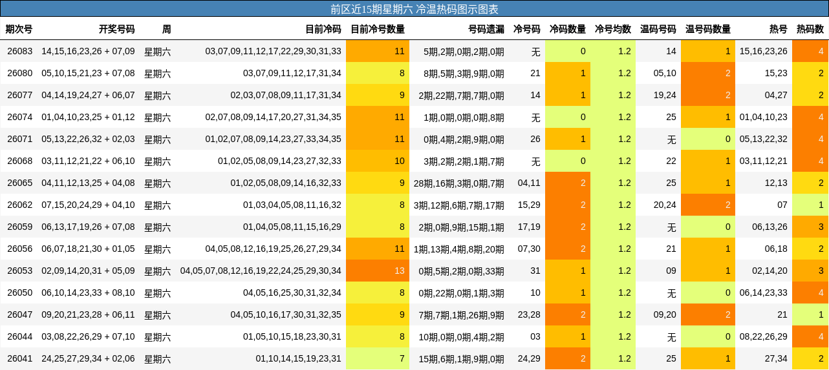This screenshot has height=370, width=829.
Task: Click omission values 5期,2期,0期,2期,0期
Action: [x=464, y=51]
